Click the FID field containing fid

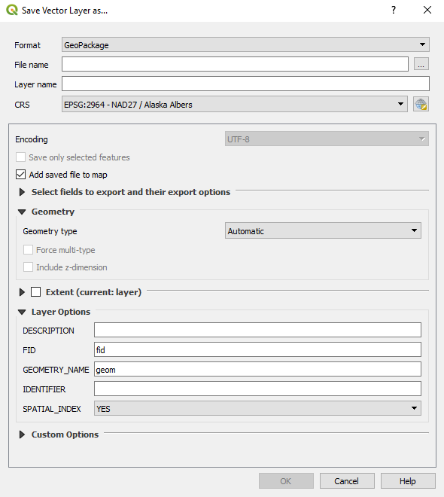pyautogui.click(x=257, y=349)
